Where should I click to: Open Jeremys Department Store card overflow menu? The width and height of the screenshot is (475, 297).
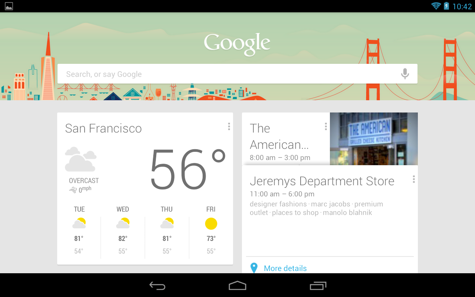point(414,179)
